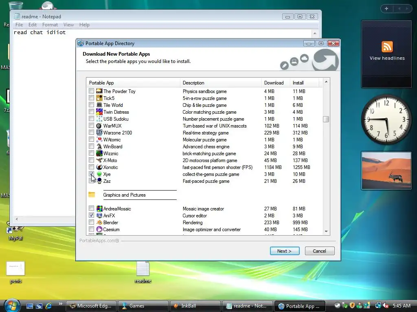Screen dimensions: 417x312
Task: Click the app list scroll-down arrow
Action: pyautogui.click(x=326, y=231)
